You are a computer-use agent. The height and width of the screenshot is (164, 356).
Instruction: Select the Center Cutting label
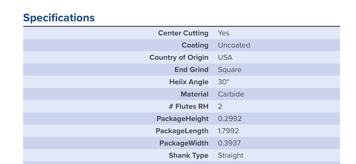click(x=183, y=33)
